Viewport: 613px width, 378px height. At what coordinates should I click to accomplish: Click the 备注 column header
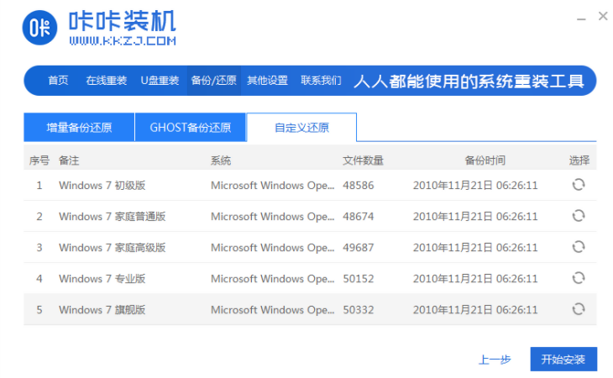pos(69,160)
